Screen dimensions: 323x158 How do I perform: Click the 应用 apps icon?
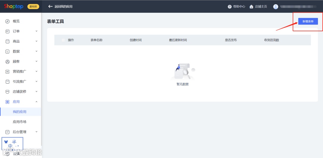tap(7, 102)
